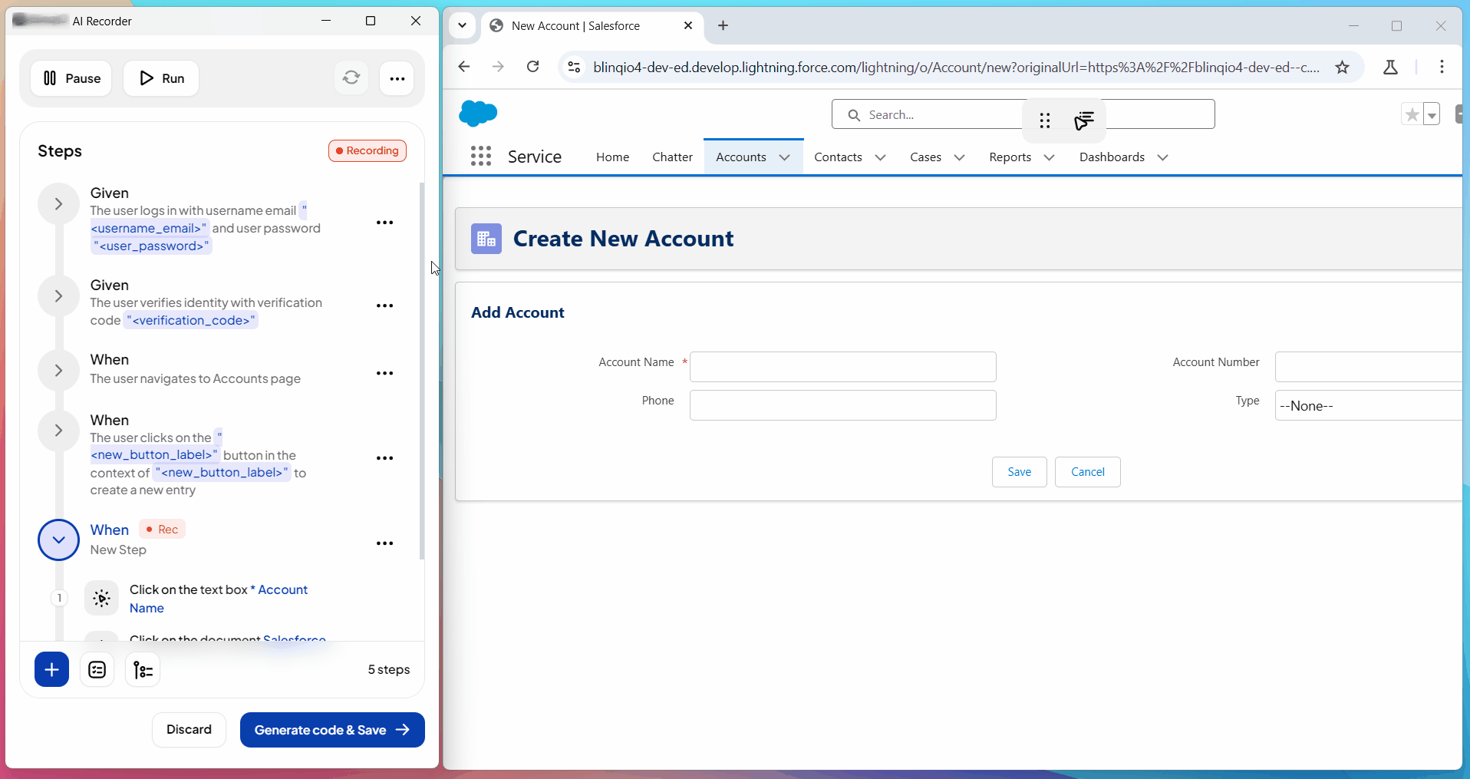The height and width of the screenshot is (779, 1470).
Task: Select the Reports tab
Action: (x=1010, y=157)
